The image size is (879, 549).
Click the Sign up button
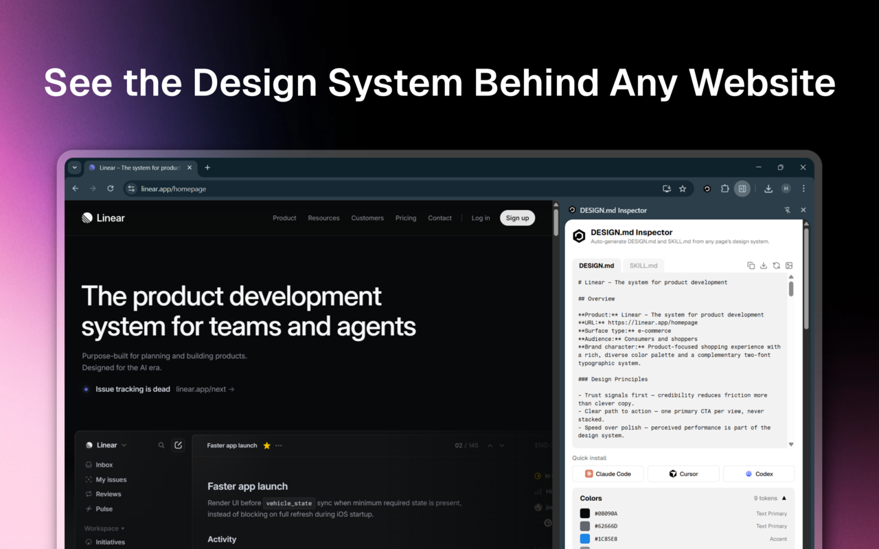517,218
